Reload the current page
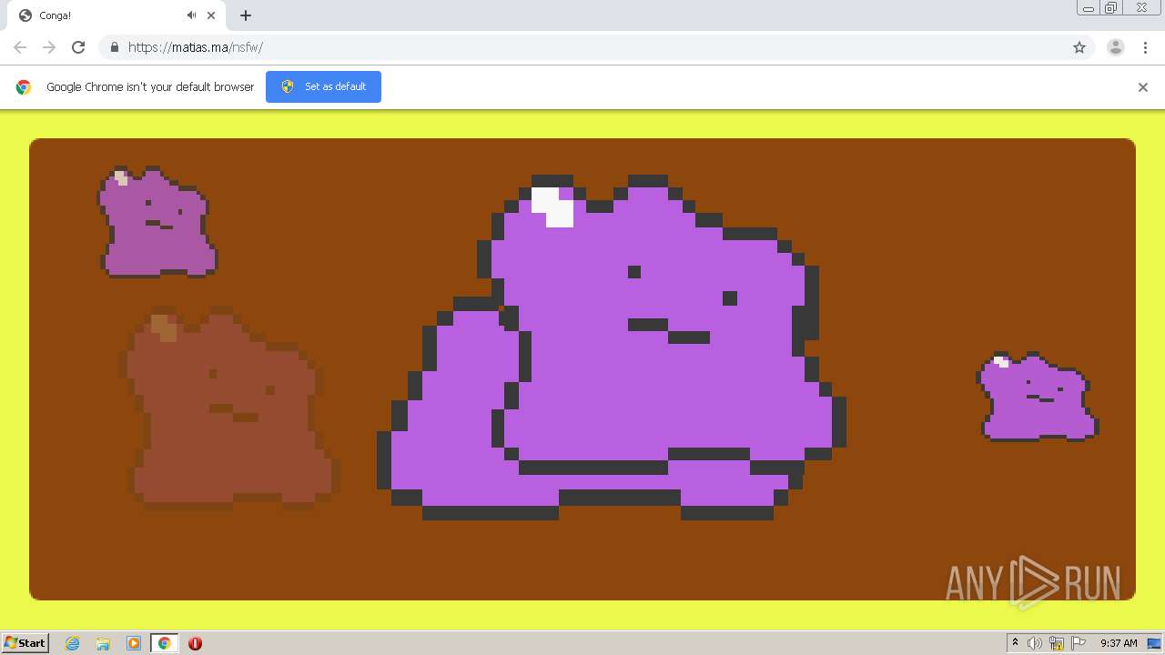This screenshot has width=1165, height=655. click(78, 47)
